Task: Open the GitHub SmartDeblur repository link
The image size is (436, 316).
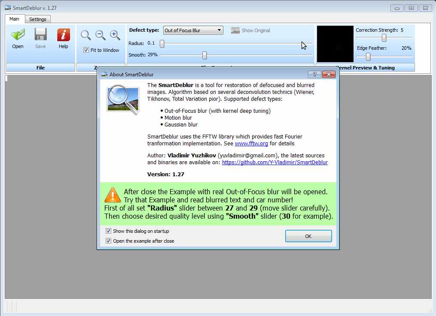Action: coord(275,163)
